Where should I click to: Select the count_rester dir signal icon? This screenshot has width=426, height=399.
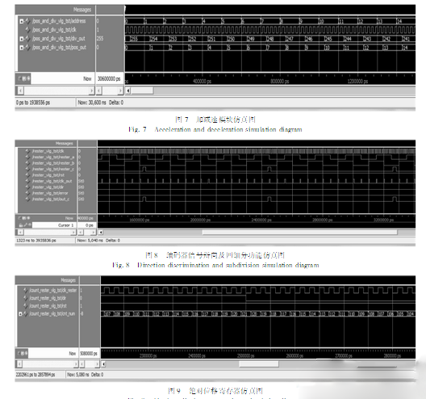point(26,298)
